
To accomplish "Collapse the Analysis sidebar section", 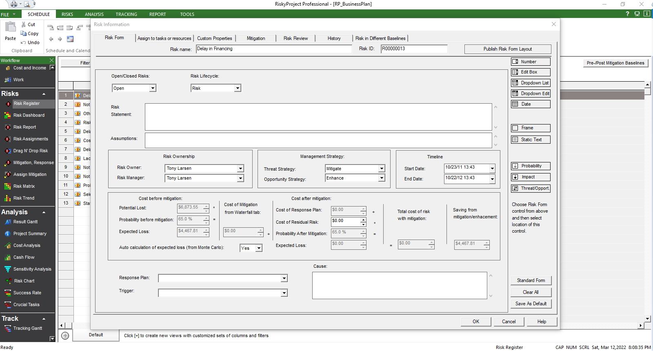I will (x=44, y=212).
